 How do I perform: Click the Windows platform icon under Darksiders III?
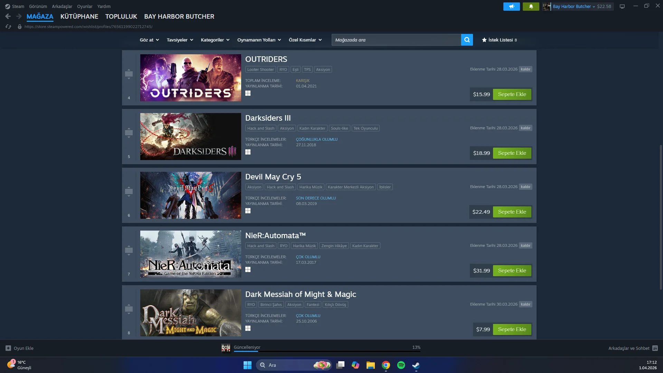(248, 152)
